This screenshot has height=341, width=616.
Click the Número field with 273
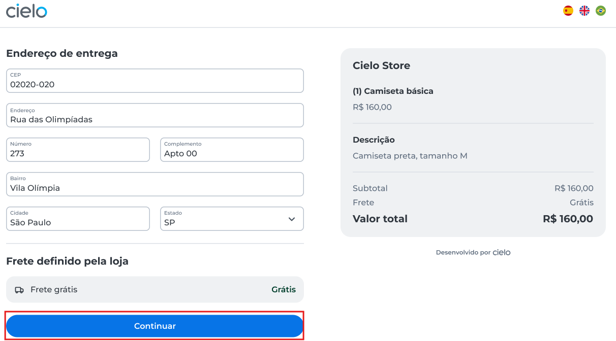78,150
